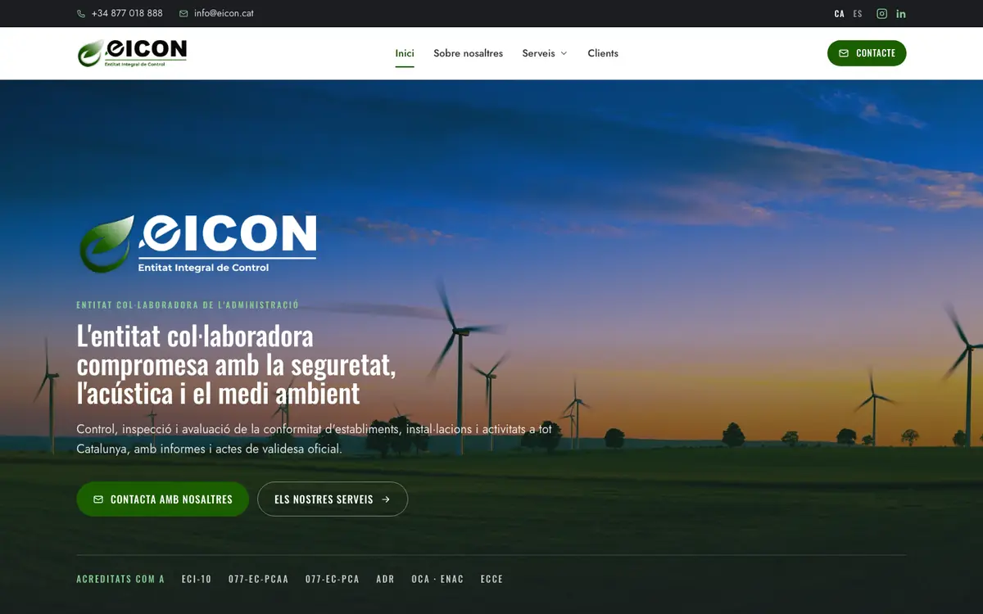Click the phone icon beside +34 877 018 888
The height and width of the screenshot is (614, 983).
click(81, 14)
